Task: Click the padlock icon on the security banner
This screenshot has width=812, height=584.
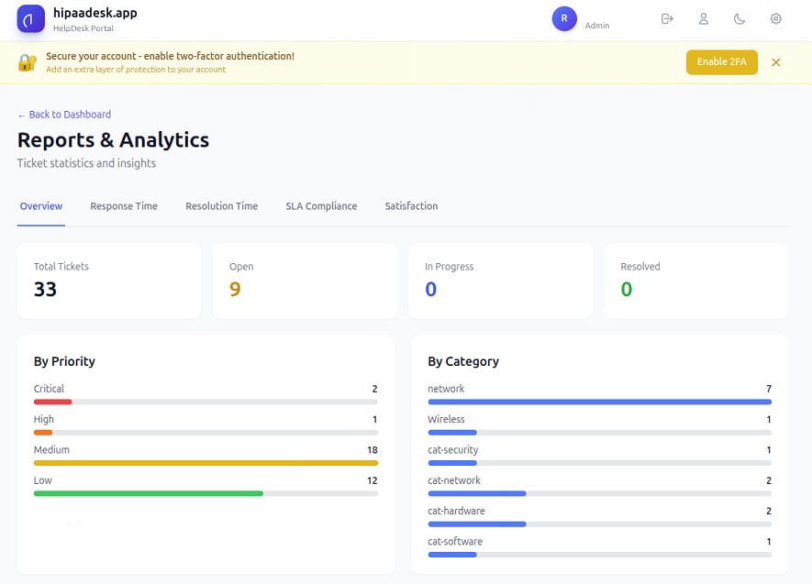Action: (x=26, y=61)
